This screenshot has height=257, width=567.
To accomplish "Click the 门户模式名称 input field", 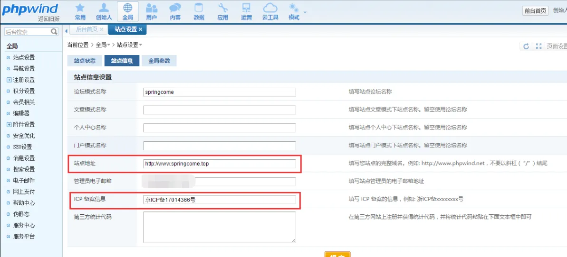I will pyautogui.click(x=220, y=146).
